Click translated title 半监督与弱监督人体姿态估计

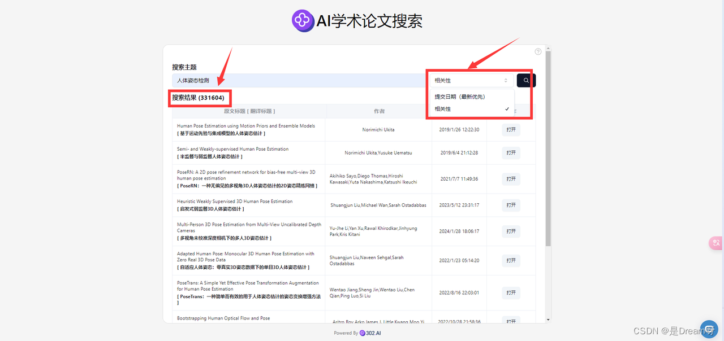coord(209,157)
